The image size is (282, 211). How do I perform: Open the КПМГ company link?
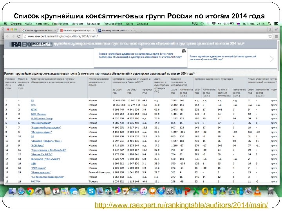[x=34, y=110]
